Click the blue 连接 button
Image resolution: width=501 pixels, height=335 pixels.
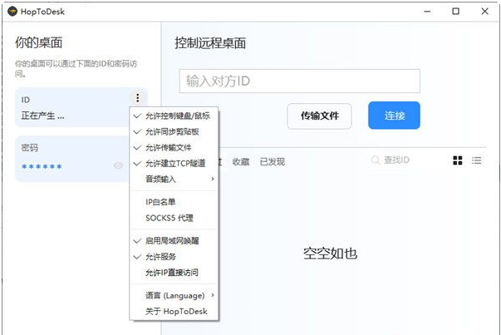tap(394, 116)
